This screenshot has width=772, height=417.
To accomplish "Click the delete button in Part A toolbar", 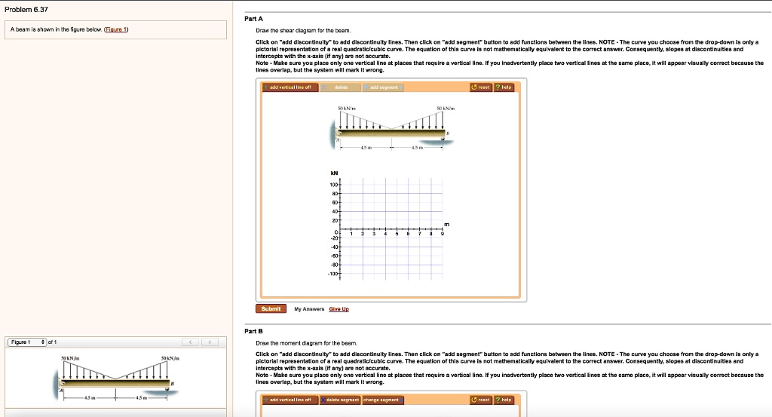I will (x=340, y=87).
